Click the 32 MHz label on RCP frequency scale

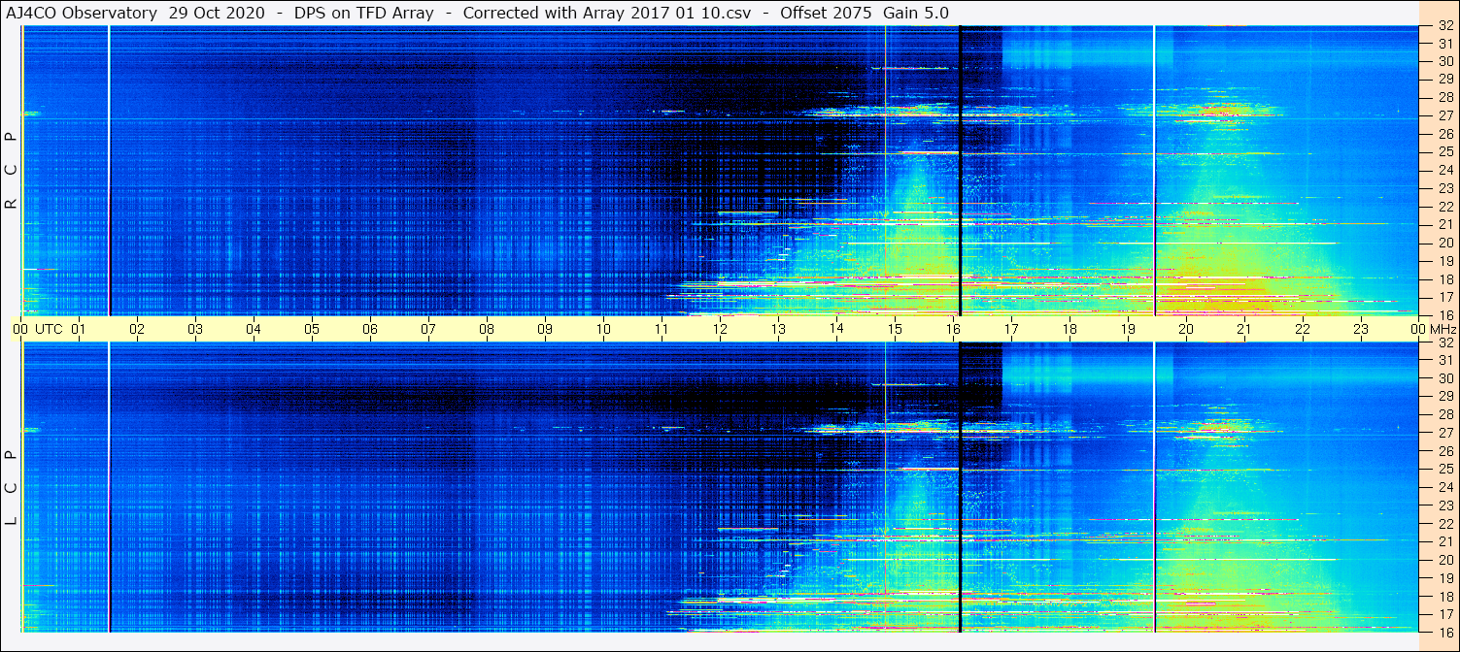click(1444, 25)
